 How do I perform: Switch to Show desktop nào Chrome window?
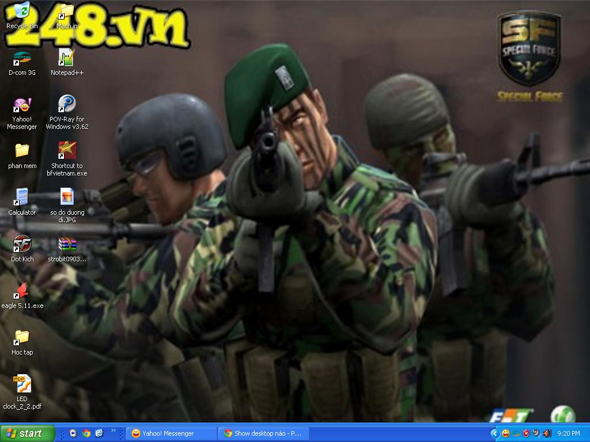[x=264, y=433]
